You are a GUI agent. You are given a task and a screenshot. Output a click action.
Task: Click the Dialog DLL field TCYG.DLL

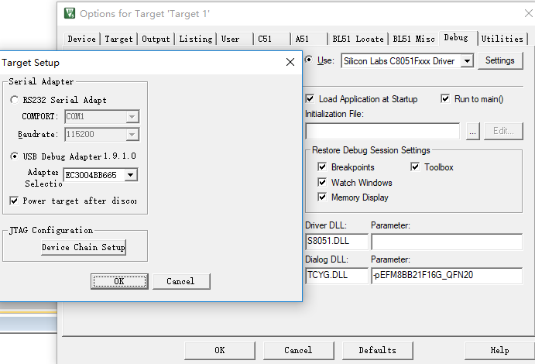pos(337,275)
